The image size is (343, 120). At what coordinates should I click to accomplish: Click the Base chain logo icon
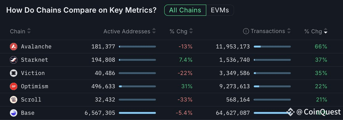tap(14, 113)
